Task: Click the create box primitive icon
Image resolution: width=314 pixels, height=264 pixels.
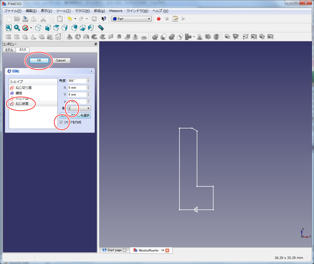Action: [8, 37]
